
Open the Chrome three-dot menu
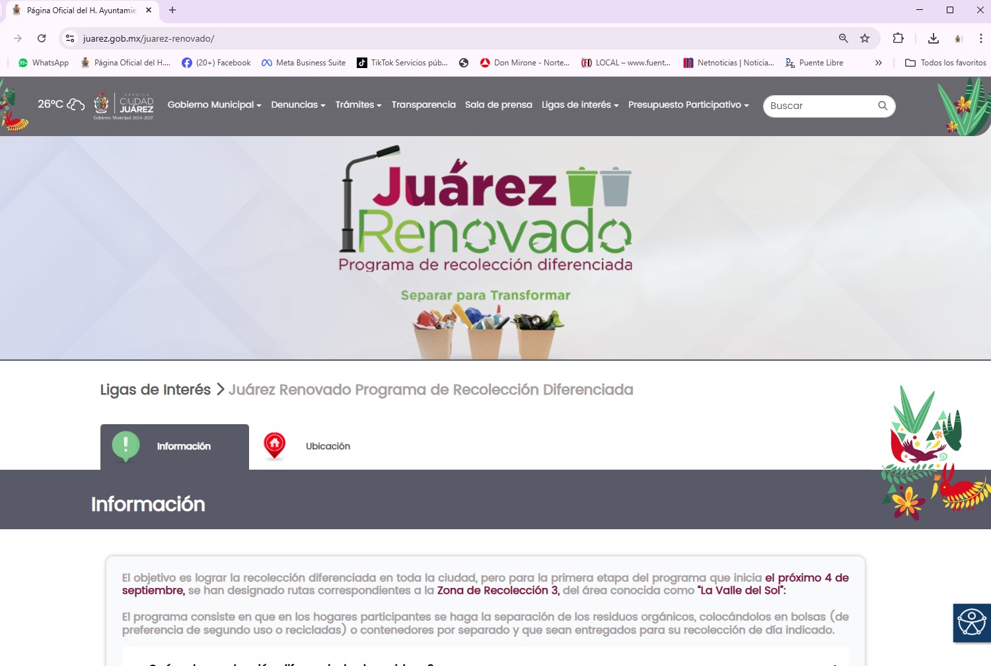(x=980, y=38)
